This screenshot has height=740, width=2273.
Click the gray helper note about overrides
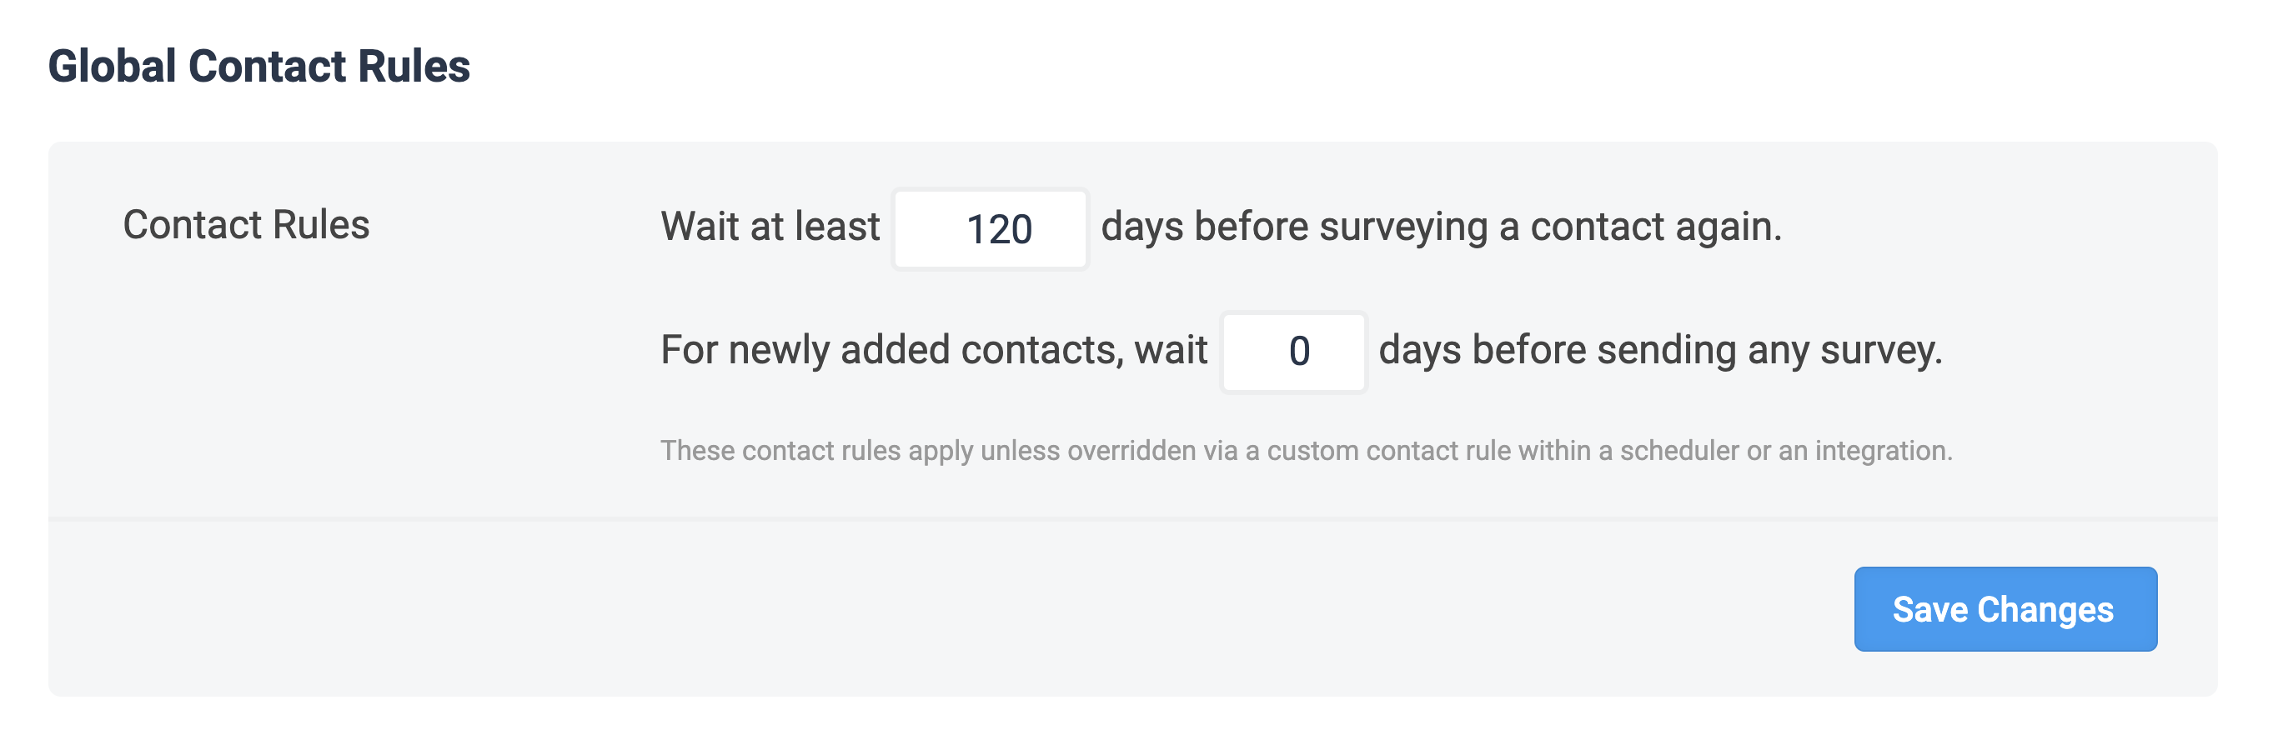1306,451
